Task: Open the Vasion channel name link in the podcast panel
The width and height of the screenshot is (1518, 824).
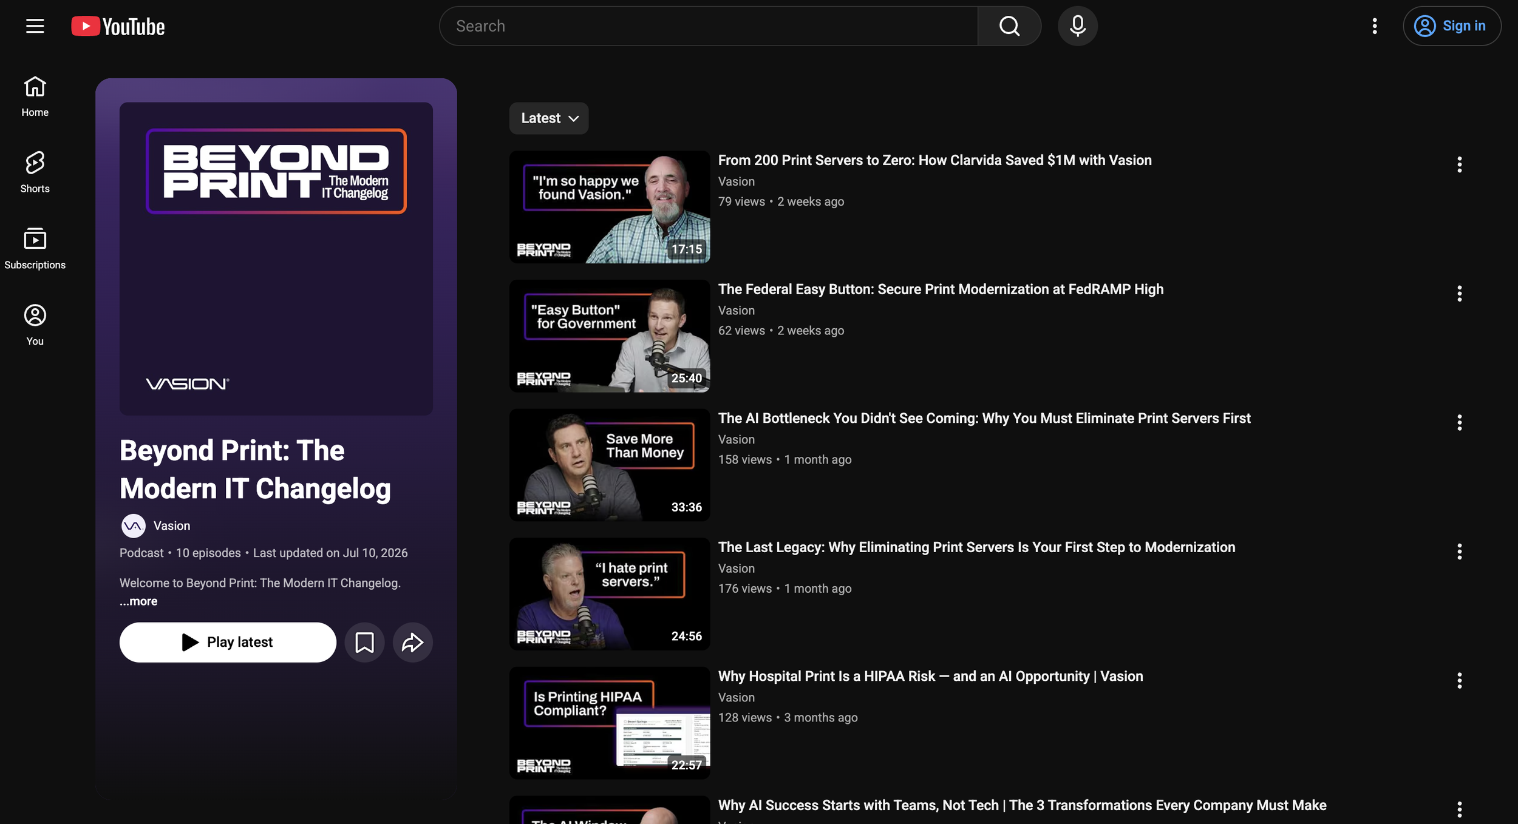Action: [172, 526]
